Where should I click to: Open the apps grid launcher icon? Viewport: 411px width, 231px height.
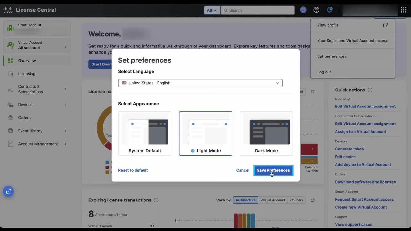pyautogui.click(x=403, y=10)
